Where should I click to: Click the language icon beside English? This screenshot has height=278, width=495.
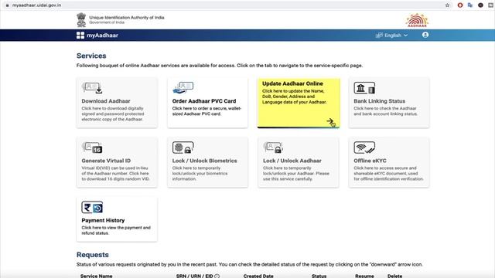(x=379, y=36)
